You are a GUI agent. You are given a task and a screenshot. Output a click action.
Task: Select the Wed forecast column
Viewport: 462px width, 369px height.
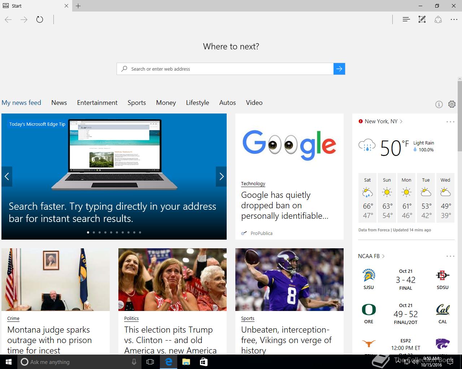click(445, 198)
